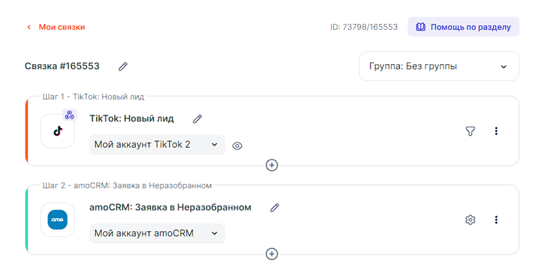The height and width of the screenshot is (280, 550).
Task: Click the amoCRM app logo
Action: (x=58, y=220)
